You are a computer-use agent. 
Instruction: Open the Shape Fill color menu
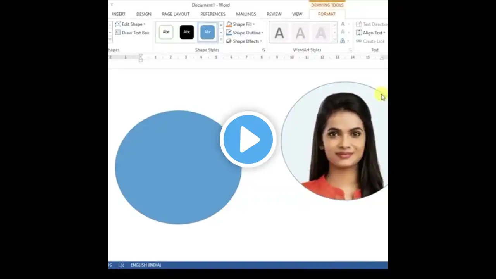(241, 24)
